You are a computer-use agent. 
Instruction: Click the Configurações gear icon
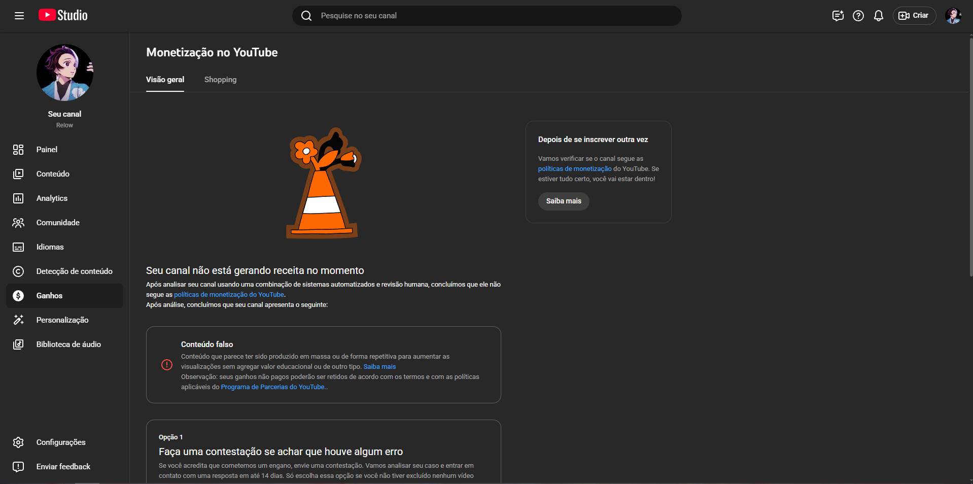coord(18,442)
